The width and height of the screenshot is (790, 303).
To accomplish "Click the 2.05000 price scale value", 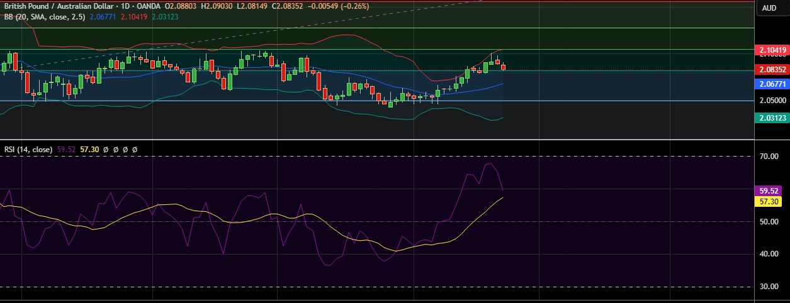I will [x=772, y=101].
